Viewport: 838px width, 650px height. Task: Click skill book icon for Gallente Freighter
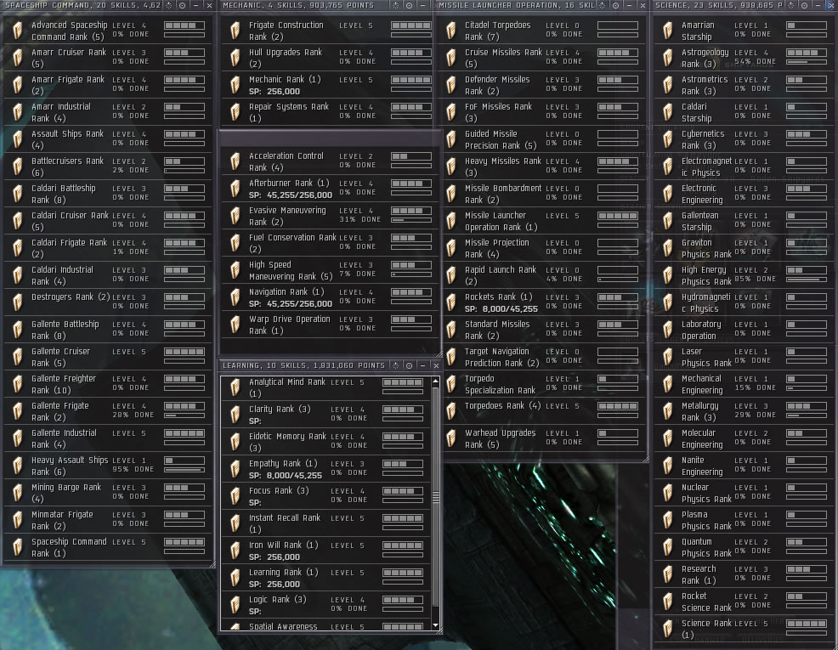[x=18, y=384]
